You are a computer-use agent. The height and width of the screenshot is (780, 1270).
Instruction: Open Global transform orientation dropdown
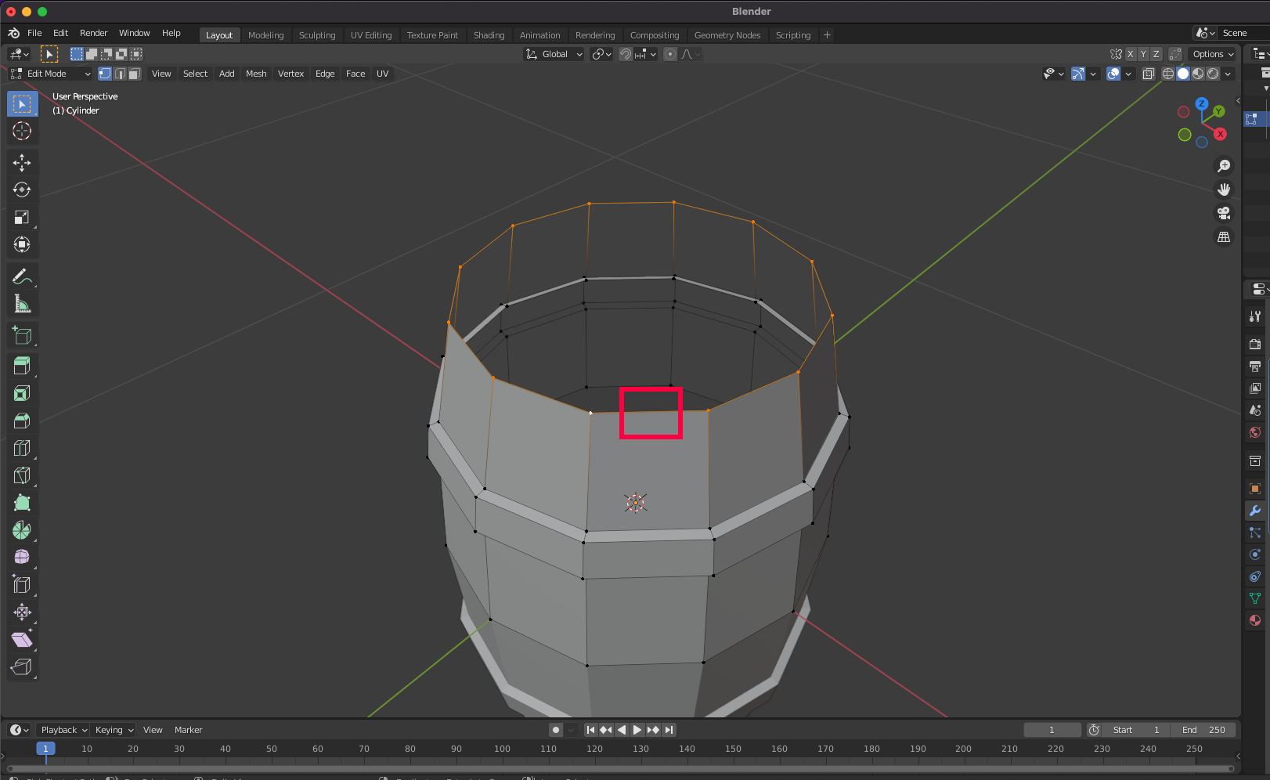tap(554, 54)
